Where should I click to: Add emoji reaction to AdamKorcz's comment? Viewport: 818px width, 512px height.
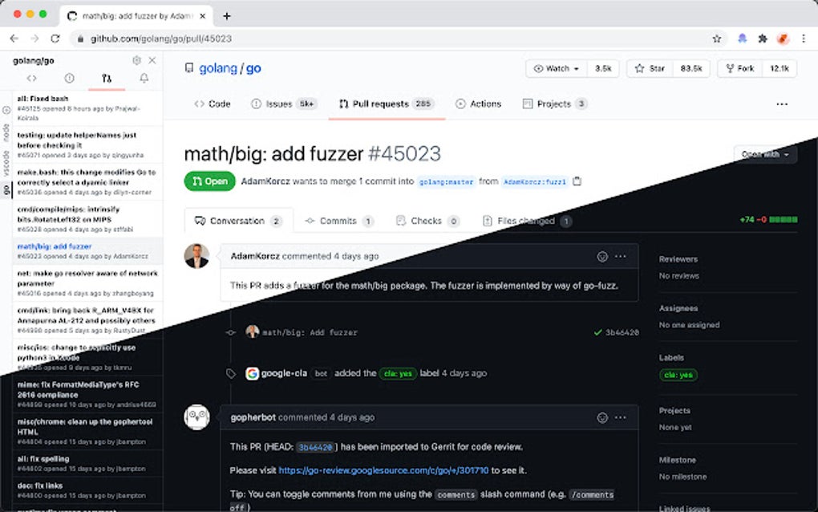[x=602, y=256]
